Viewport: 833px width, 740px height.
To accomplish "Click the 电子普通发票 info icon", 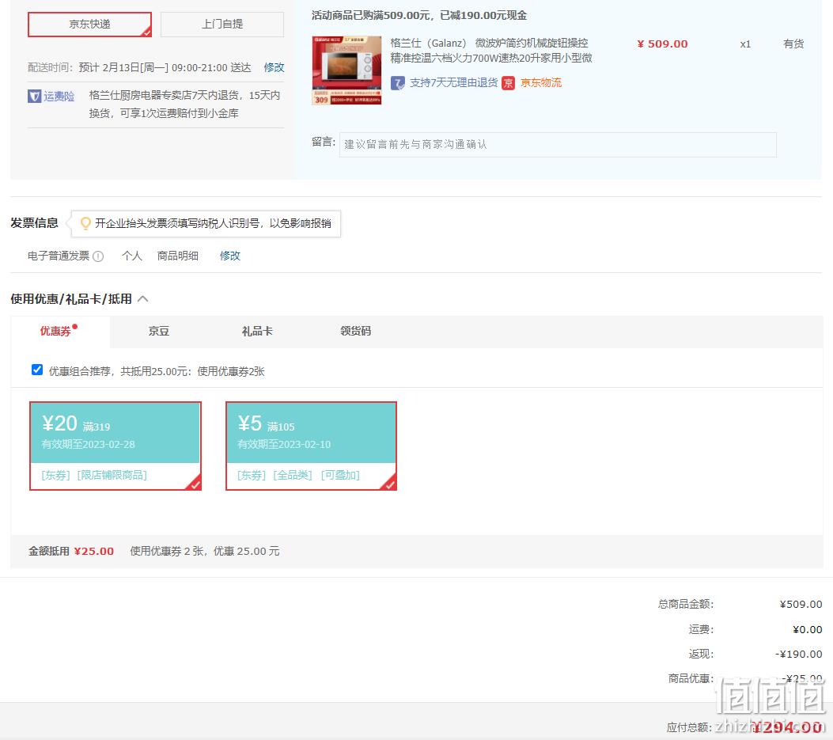I will click(98, 256).
